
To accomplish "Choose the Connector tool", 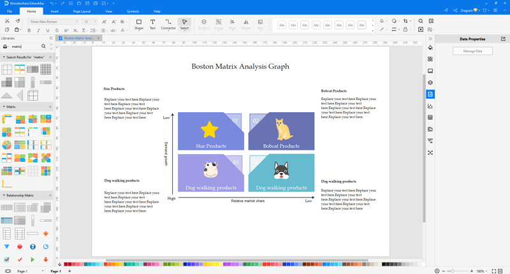I will point(168,24).
